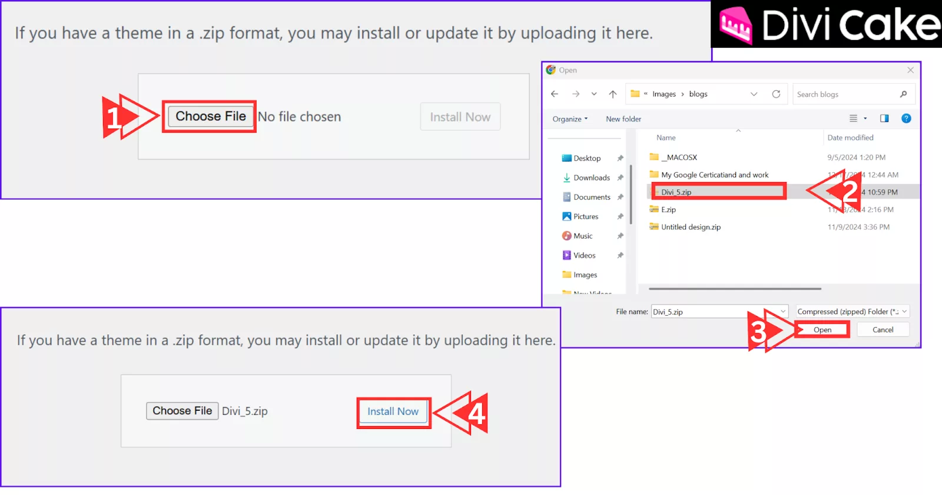942x495 pixels.
Task: Select the E.zip file
Action: (x=662, y=210)
